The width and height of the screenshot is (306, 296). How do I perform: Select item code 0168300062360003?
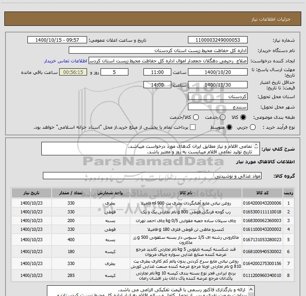point(262,221)
